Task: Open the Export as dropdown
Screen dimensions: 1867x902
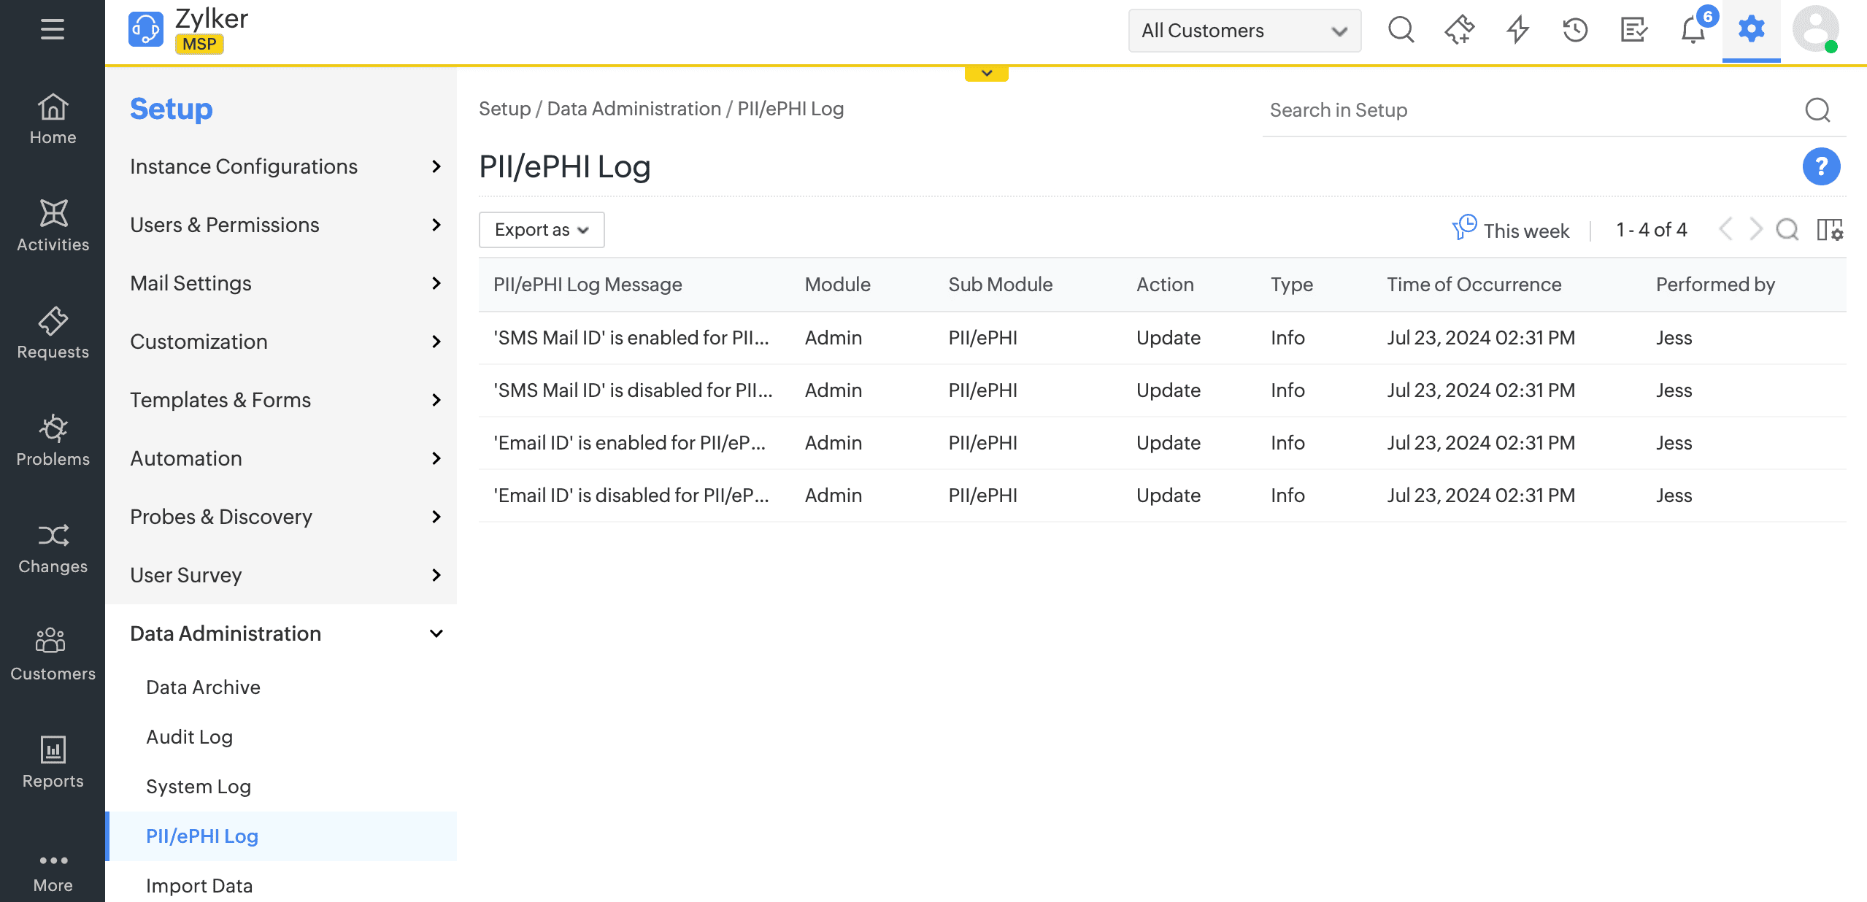Action: pos(541,230)
